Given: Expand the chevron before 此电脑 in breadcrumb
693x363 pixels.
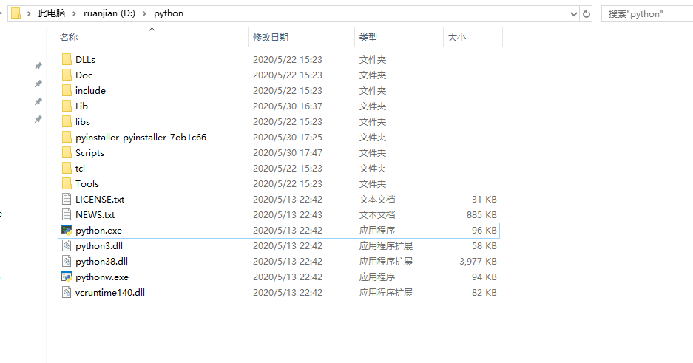Looking at the screenshot, I should [29, 13].
